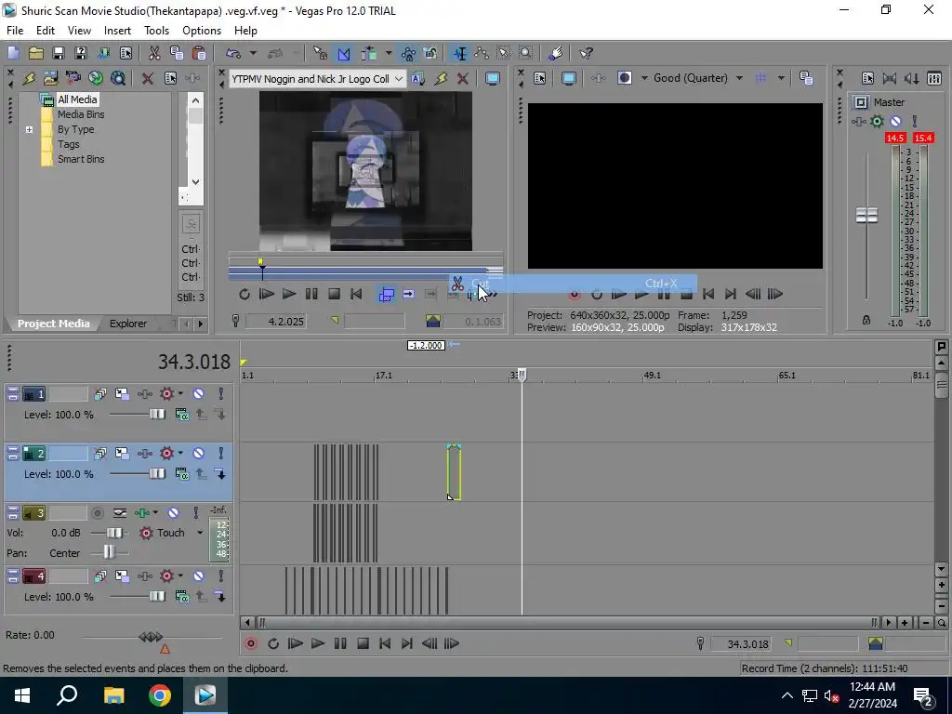This screenshot has height=714, width=952.
Task: Click the Import Media icon in Project Media
Action: (x=51, y=78)
